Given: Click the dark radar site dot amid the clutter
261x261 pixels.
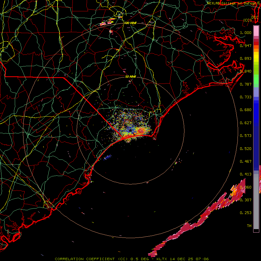Looking at the screenshot, I should pyautogui.click(x=131, y=130).
